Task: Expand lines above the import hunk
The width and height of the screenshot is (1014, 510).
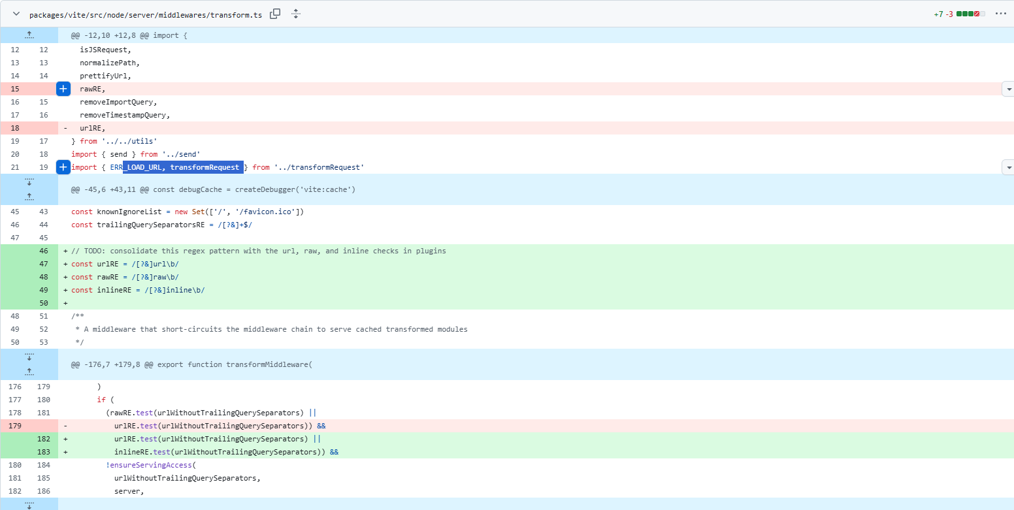Action: pos(29,35)
